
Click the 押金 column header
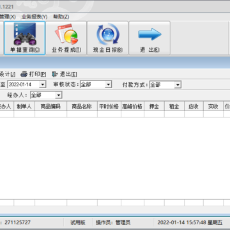coord(154,107)
